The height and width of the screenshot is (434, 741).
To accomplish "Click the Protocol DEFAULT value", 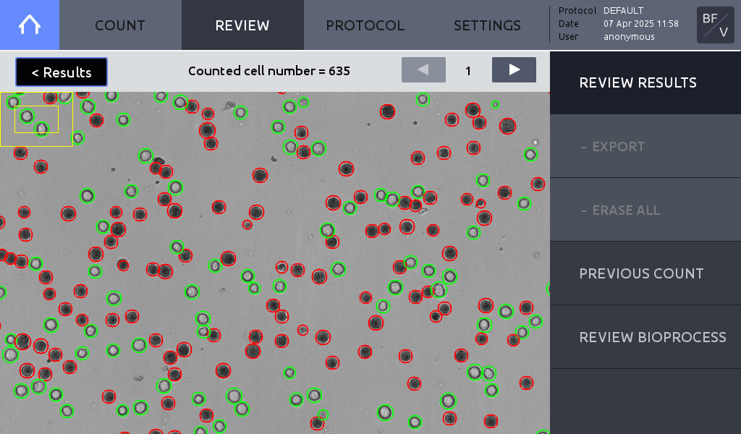I will pyautogui.click(x=623, y=10).
